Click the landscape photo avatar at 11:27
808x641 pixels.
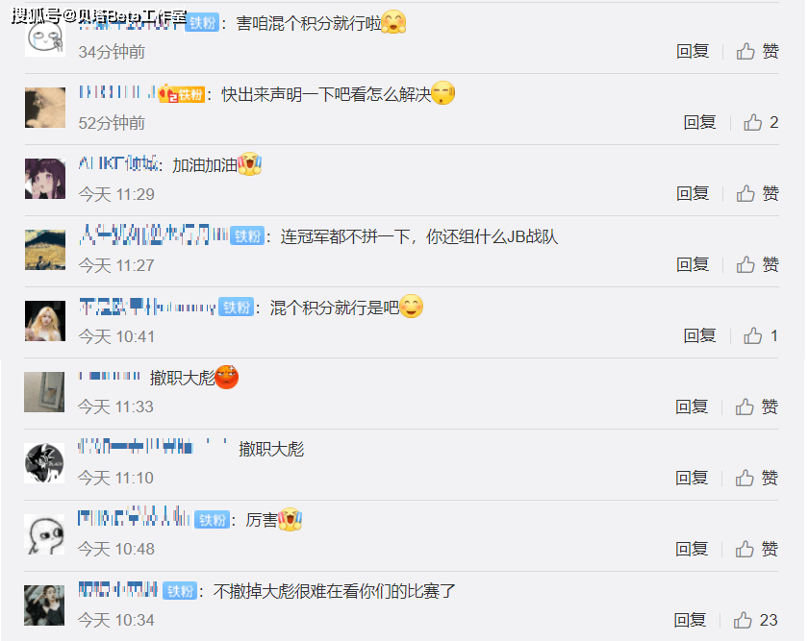click(x=45, y=250)
